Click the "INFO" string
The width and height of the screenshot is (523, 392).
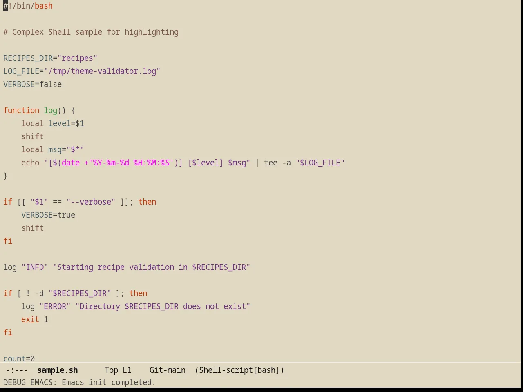[x=35, y=267]
